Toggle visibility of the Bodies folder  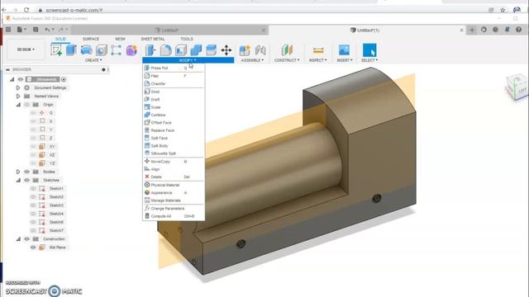27,172
